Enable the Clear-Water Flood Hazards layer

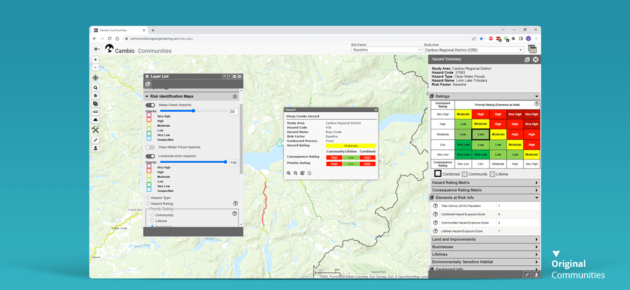coord(150,147)
